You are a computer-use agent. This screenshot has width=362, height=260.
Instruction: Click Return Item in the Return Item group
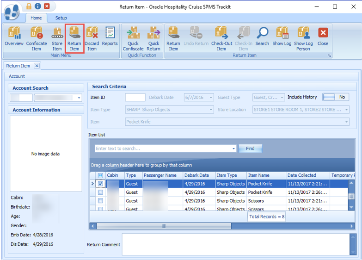coord(173,38)
